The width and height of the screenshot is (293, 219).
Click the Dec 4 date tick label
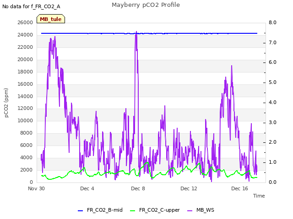pos(87,188)
